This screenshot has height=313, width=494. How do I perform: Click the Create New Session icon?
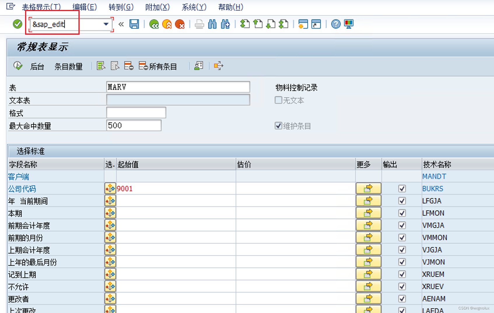[x=303, y=24]
